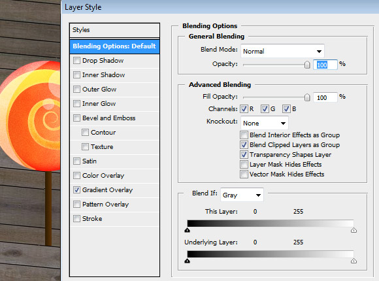Image resolution: width=379 pixels, height=281 pixels.
Task: Check the Bevel and Emboss checkbox
Action: pos(76,118)
